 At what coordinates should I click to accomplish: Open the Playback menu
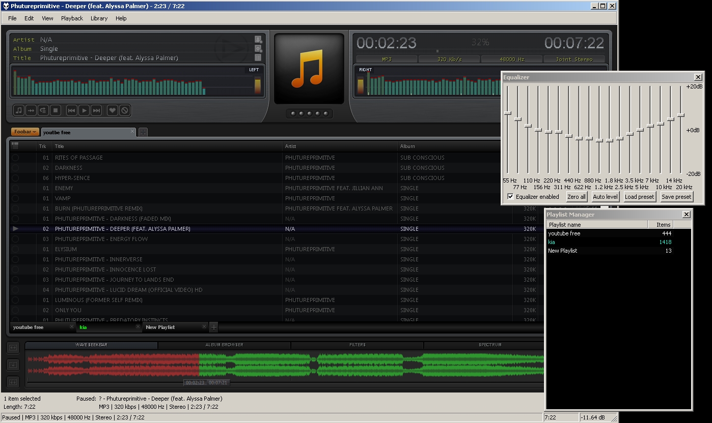point(72,18)
